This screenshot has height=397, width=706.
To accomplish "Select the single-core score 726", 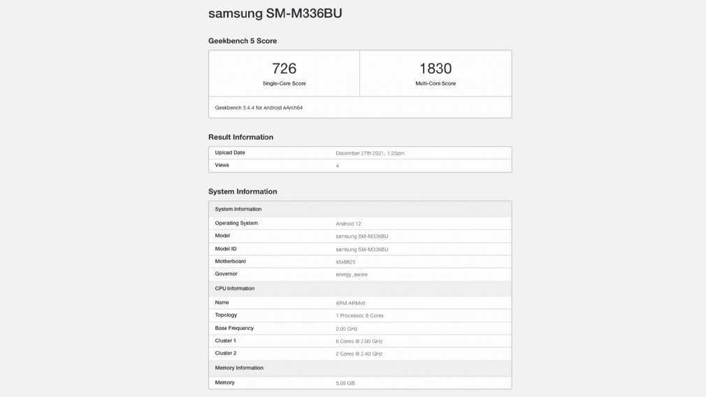I will (284, 68).
